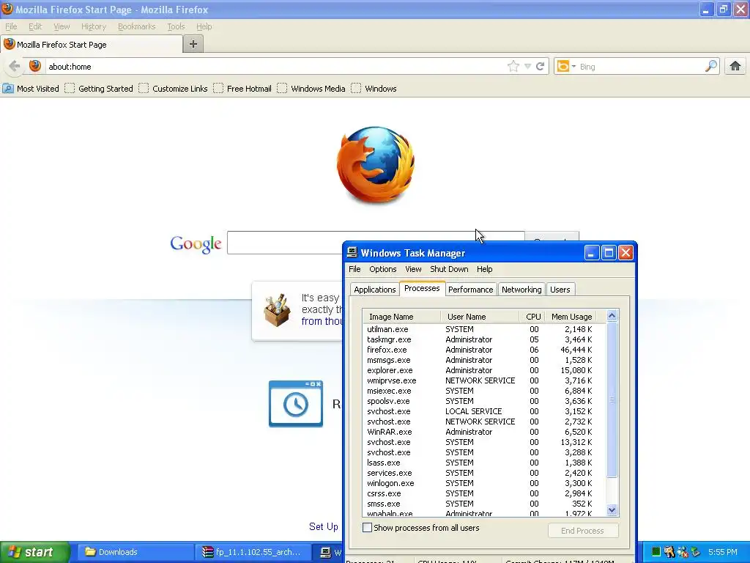
Task: Click the Firefox back arrow button
Action: coord(15,66)
